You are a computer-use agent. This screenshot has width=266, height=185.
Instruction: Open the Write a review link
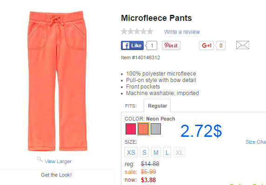[182, 32]
